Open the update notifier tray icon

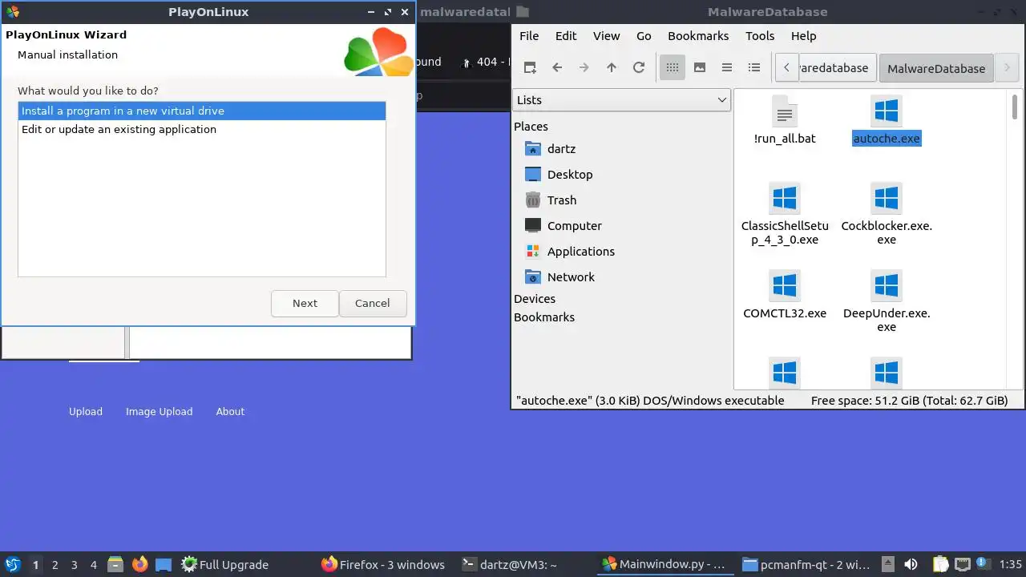pos(984,564)
